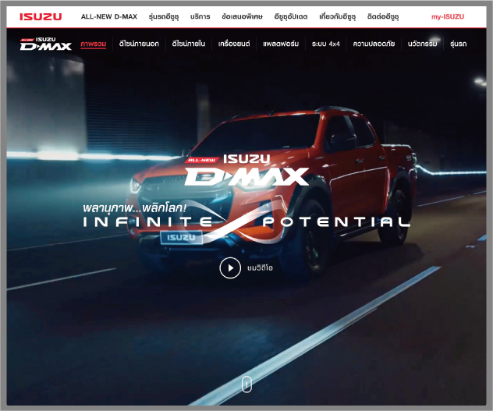The image size is (493, 411).
Task: Go to the my-ISUZU link
Action: coord(448,16)
